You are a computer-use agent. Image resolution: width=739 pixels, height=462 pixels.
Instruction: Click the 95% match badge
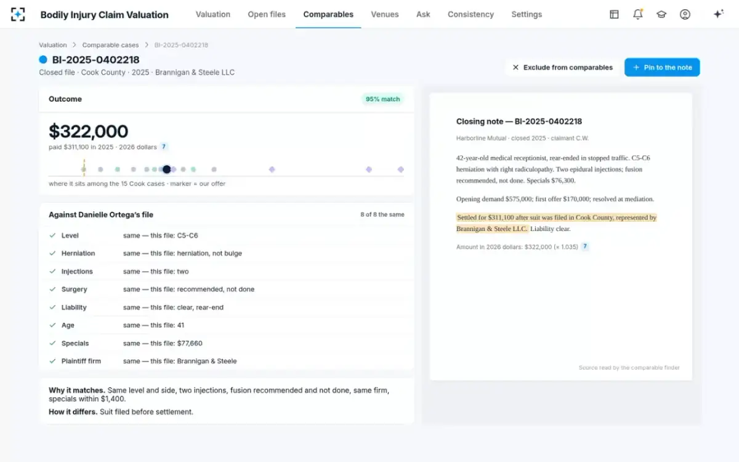click(x=382, y=99)
